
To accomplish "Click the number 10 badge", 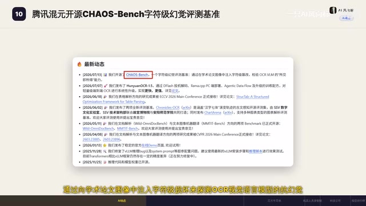I will point(19,14).
